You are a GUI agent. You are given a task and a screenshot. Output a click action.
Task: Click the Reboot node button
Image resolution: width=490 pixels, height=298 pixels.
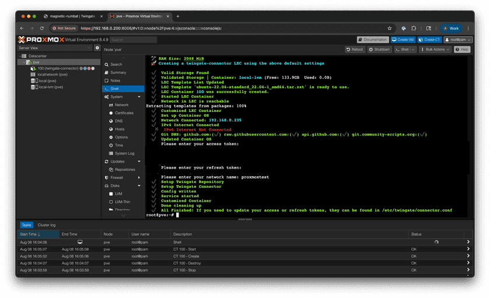[x=355, y=50]
